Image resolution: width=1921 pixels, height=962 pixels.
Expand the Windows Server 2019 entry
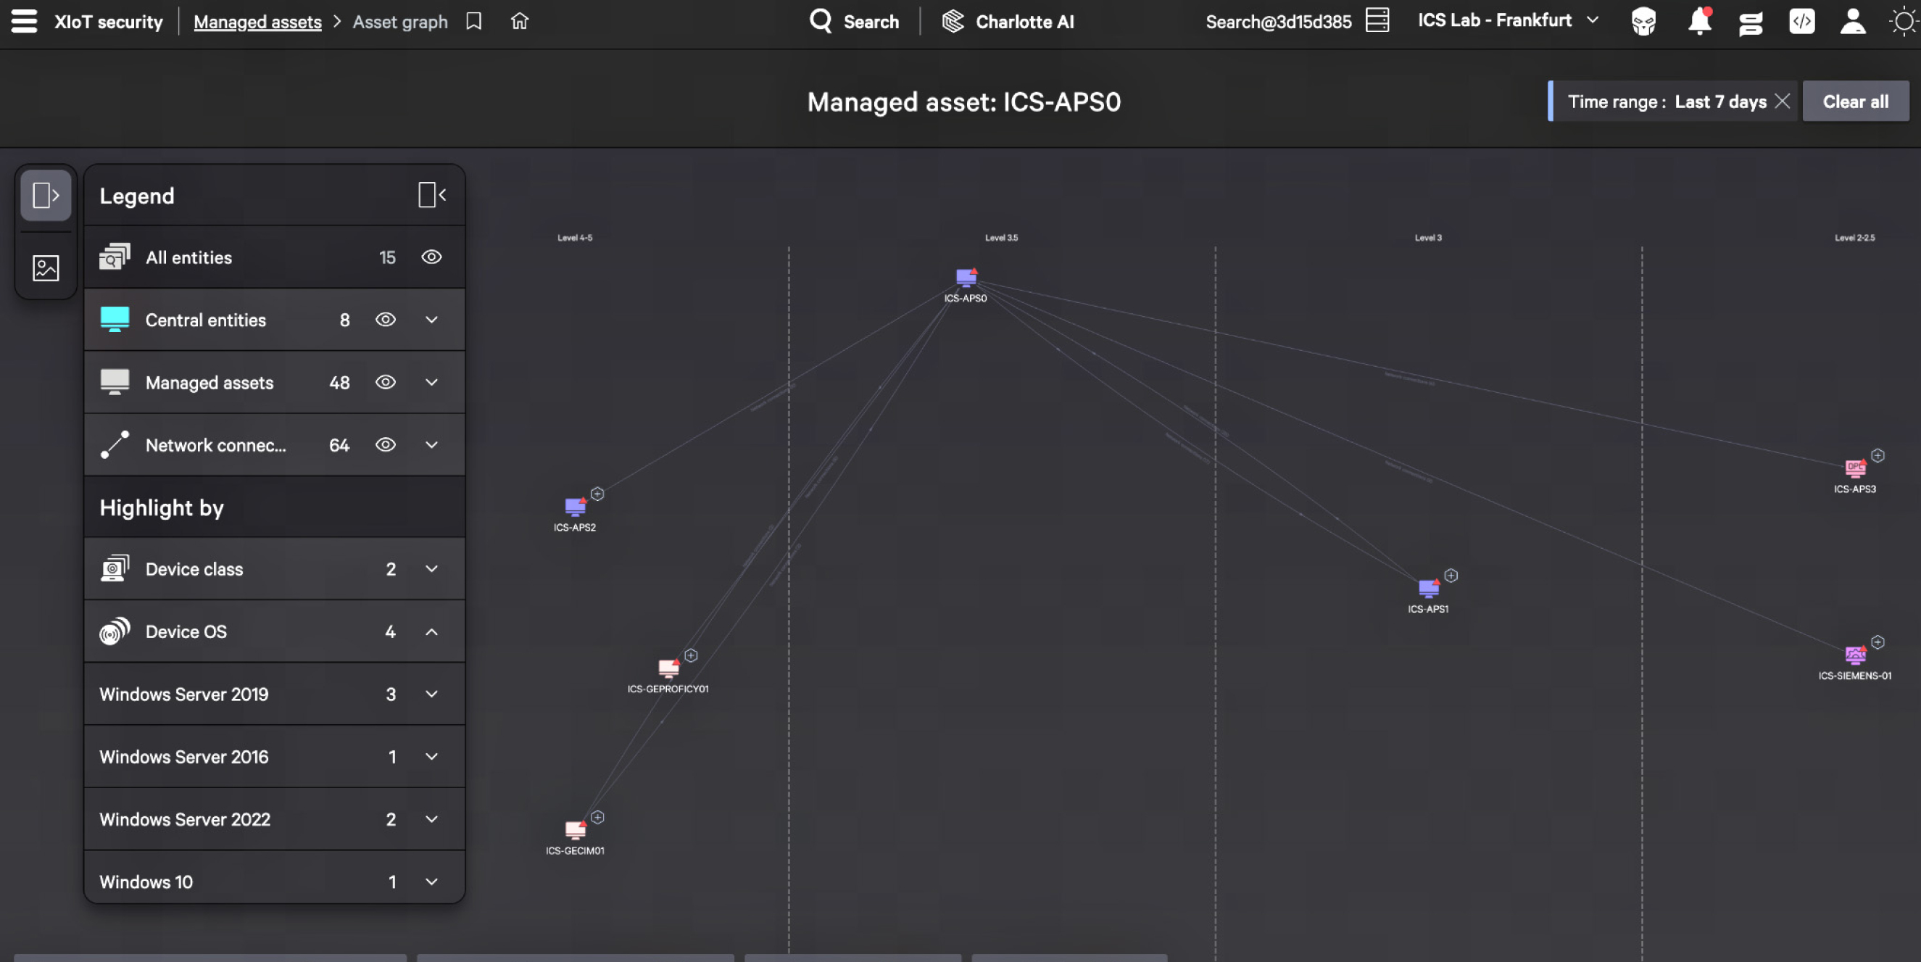tap(432, 694)
